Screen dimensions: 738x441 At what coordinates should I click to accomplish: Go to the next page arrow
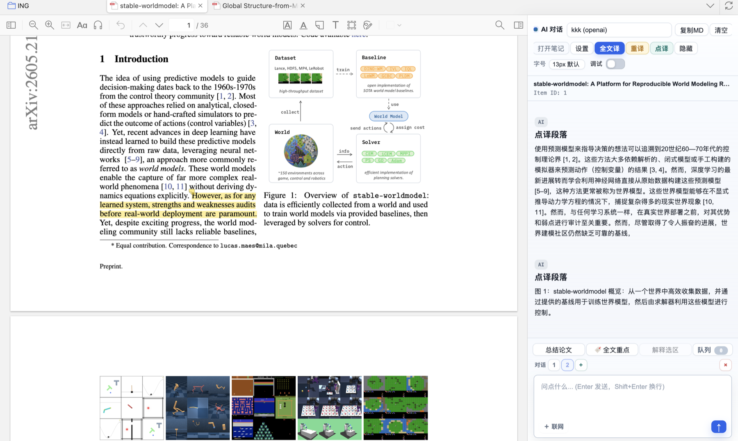(159, 25)
